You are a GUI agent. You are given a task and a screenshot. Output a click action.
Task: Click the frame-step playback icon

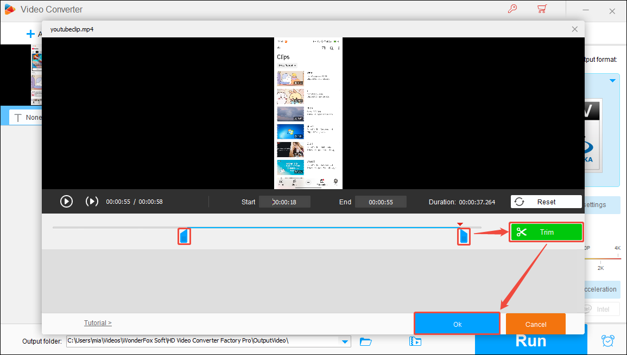[x=91, y=201]
